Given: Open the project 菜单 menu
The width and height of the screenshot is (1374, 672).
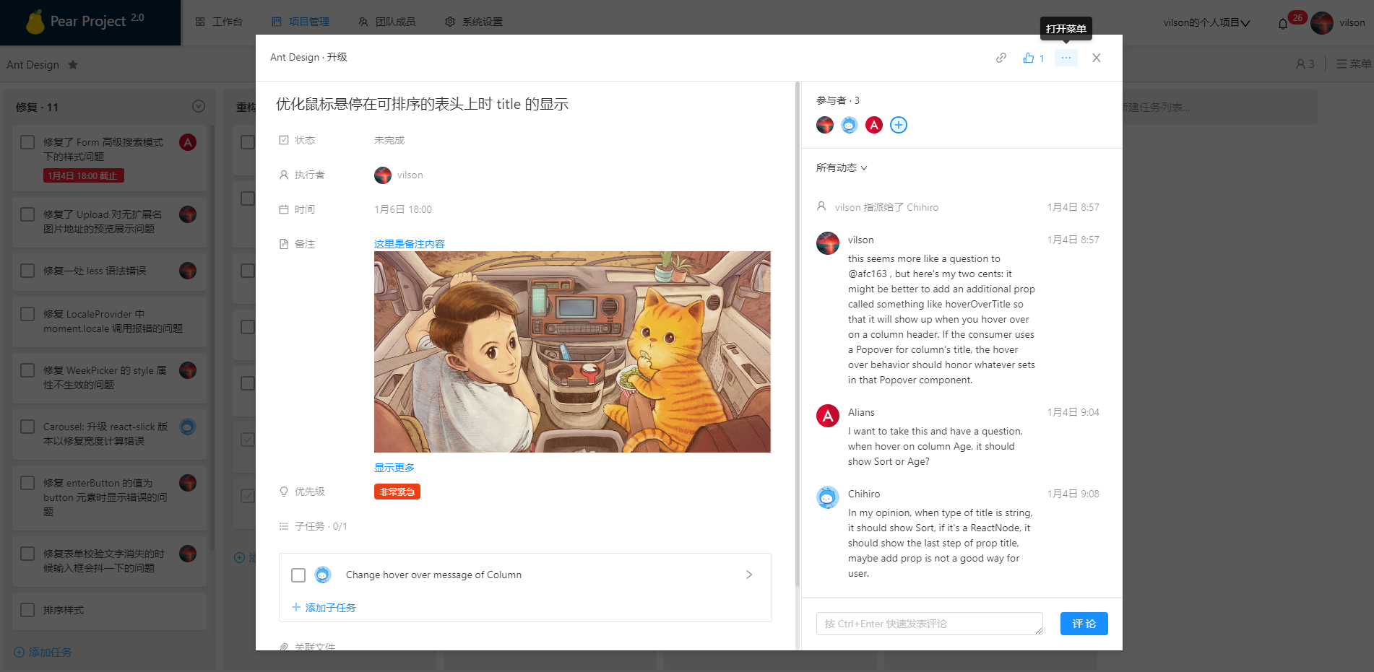Looking at the screenshot, I should click(x=1353, y=64).
